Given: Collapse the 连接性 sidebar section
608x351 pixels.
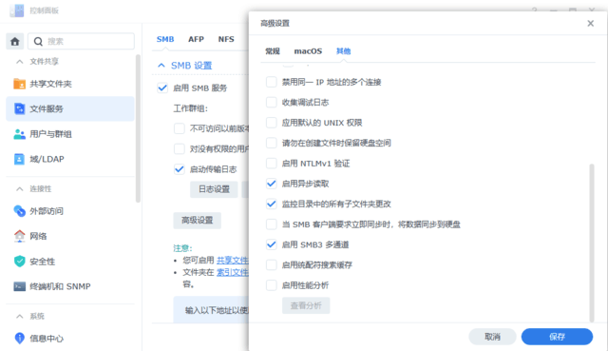Looking at the screenshot, I should [19, 188].
